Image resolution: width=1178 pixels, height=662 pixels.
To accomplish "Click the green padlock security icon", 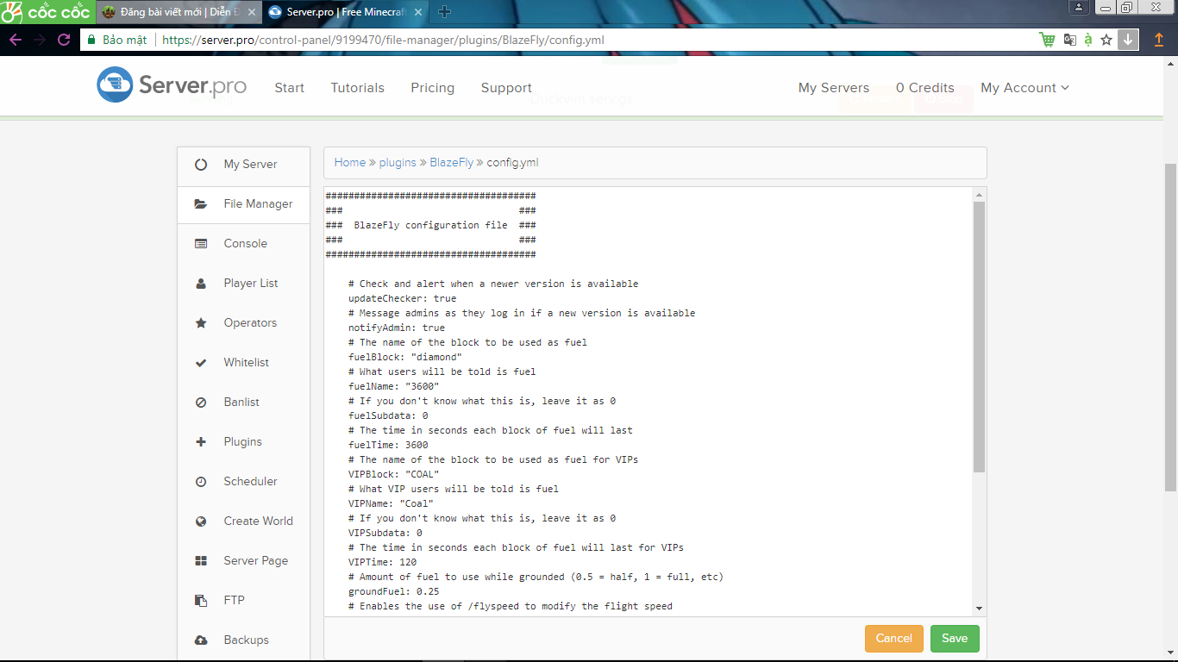I will click(91, 40).
